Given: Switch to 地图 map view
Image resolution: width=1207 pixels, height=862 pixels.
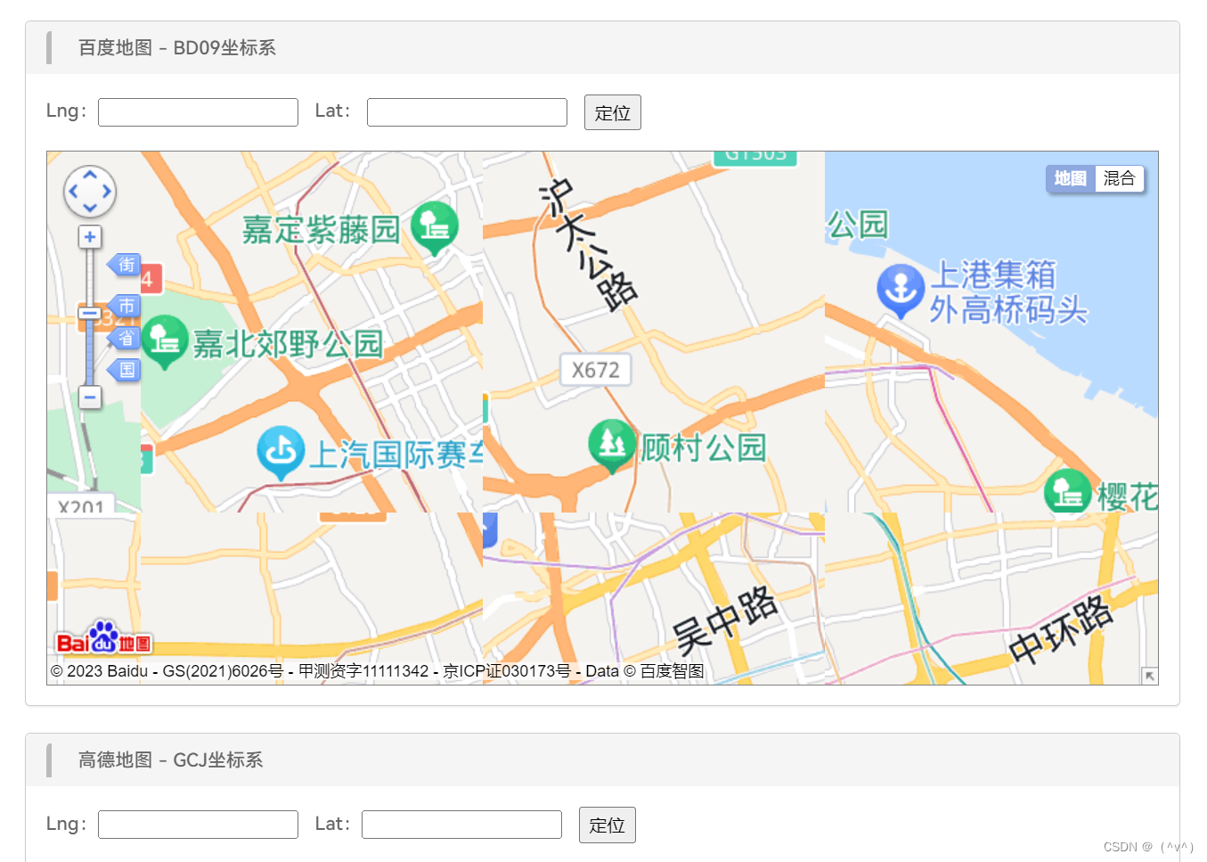Looking at the screenshot, I should [1070, 178].
